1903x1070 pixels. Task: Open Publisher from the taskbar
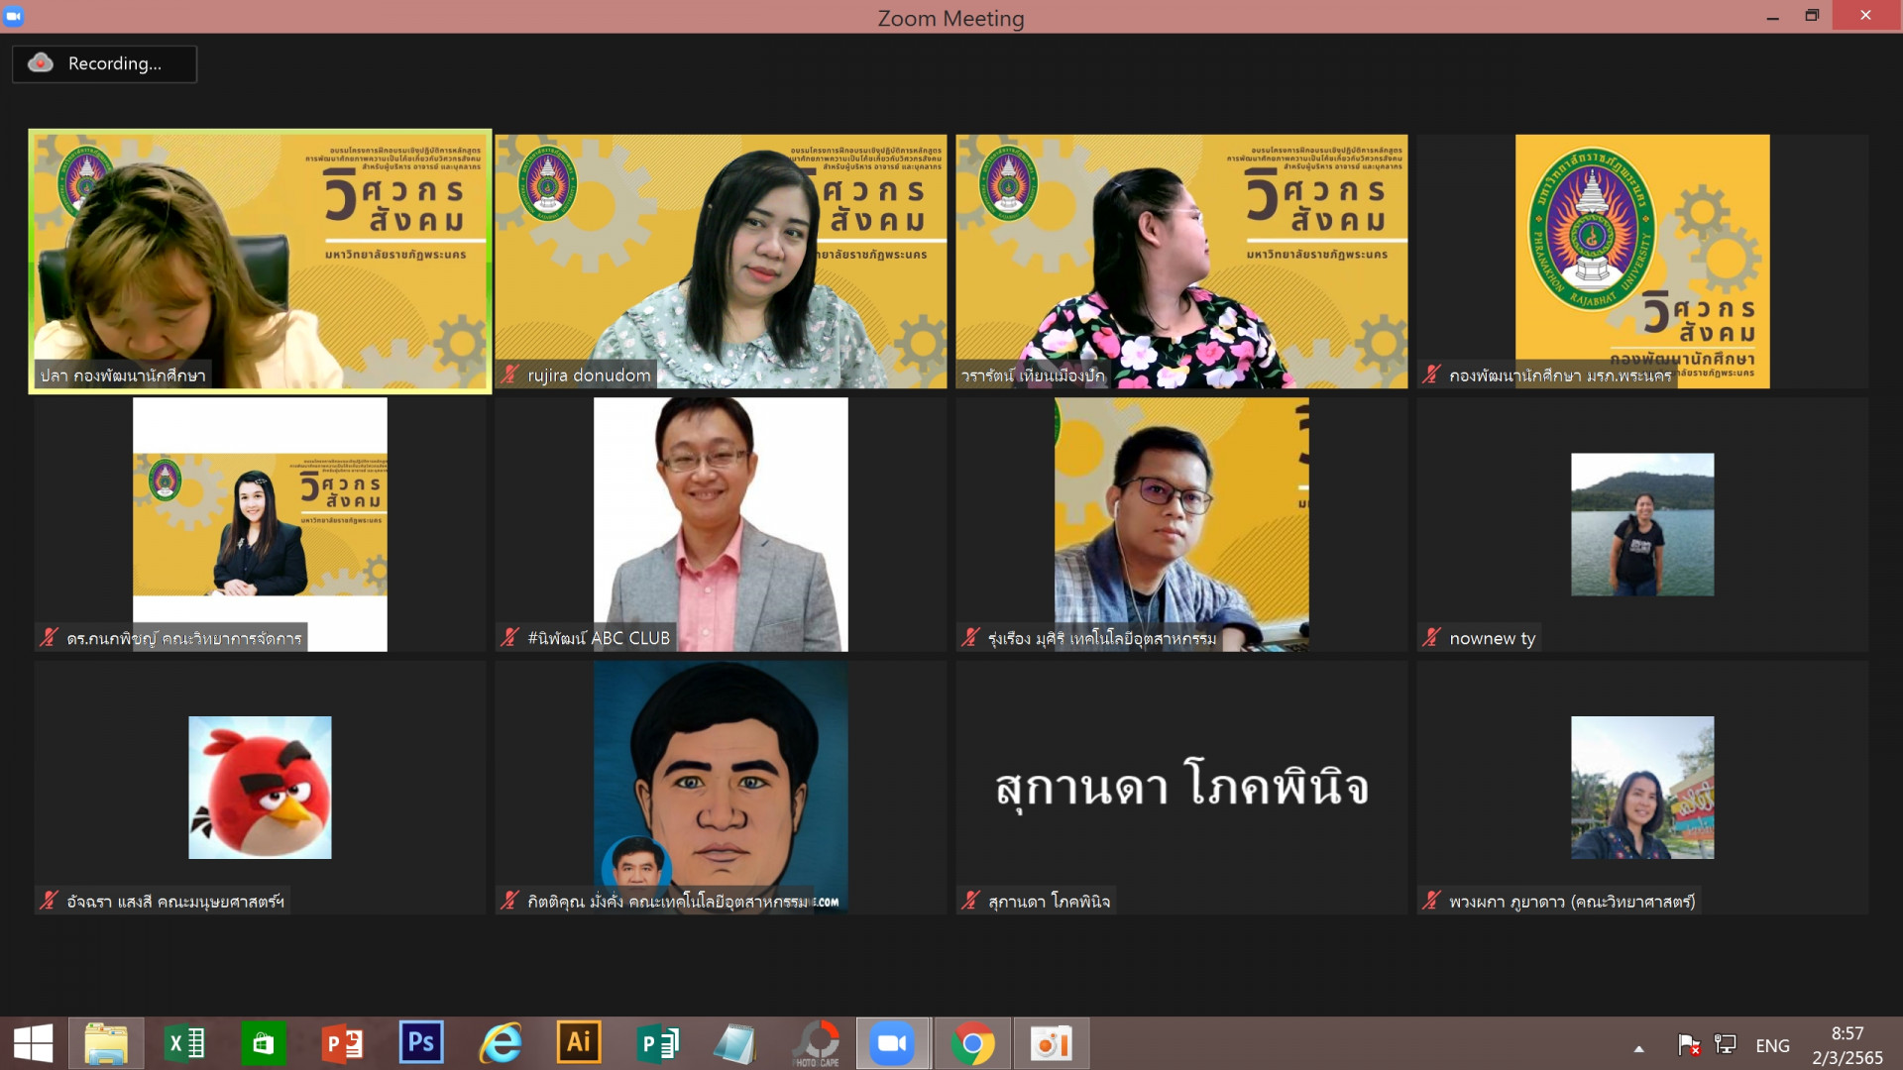(x=657, y=1043)
